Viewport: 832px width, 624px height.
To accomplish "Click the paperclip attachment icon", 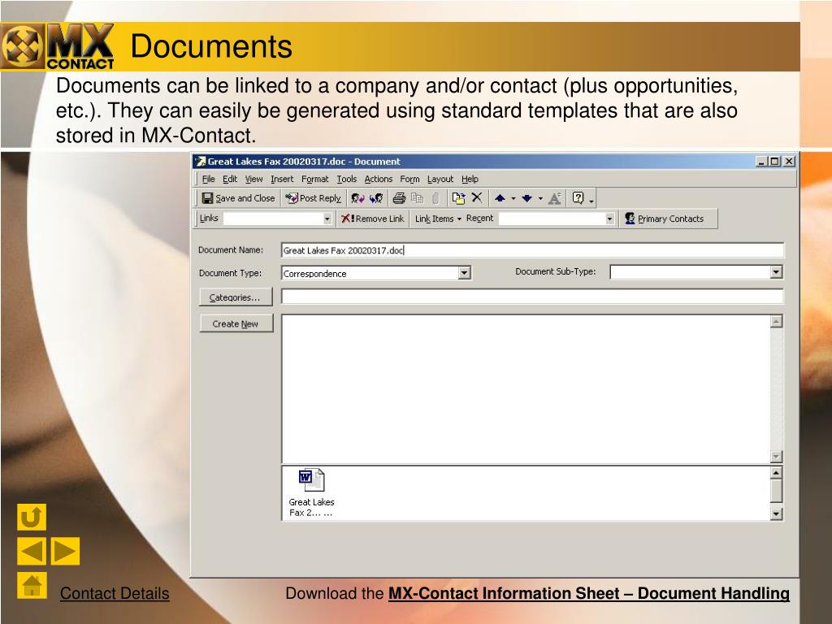I will 435,198.
